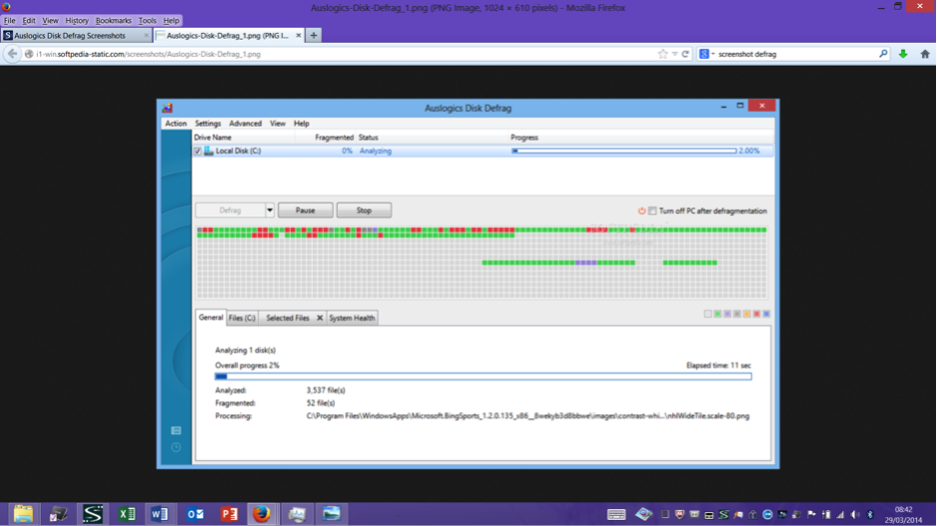Open Excel from the Windows taskbar
This screenshot has width=937, height=526.
tap(127, 514)
